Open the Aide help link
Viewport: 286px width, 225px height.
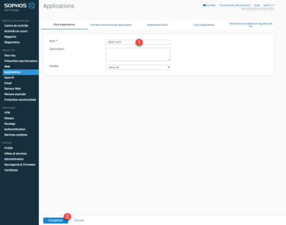point(257,5)
